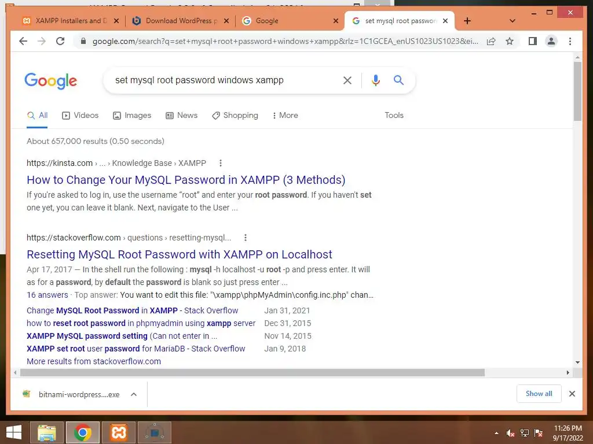This screenshot has height=444, width=593.
Task: Click the Google logo
Action: tap(51, 81)
